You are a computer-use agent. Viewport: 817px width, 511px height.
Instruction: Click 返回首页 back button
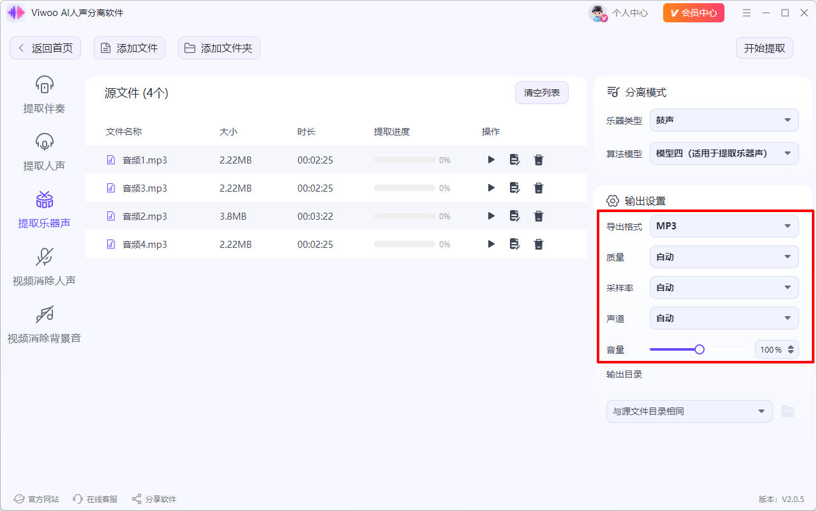coord(45,48)
